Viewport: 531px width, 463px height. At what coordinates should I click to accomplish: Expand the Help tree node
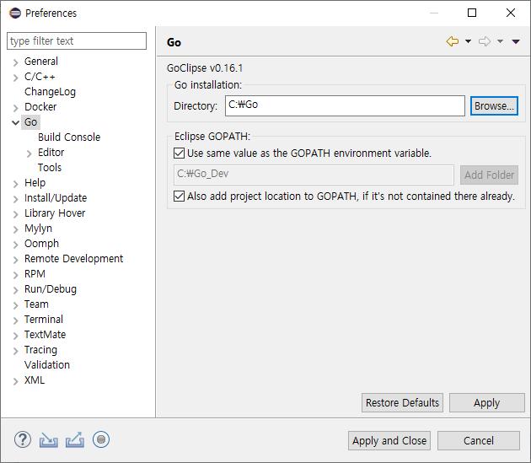coord(15,184)
